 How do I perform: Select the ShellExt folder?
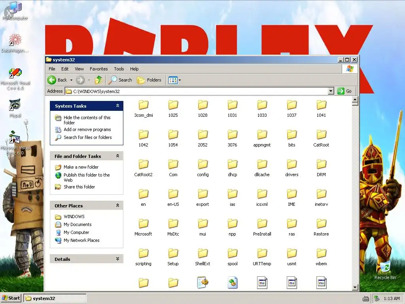(x=203, y=257)
